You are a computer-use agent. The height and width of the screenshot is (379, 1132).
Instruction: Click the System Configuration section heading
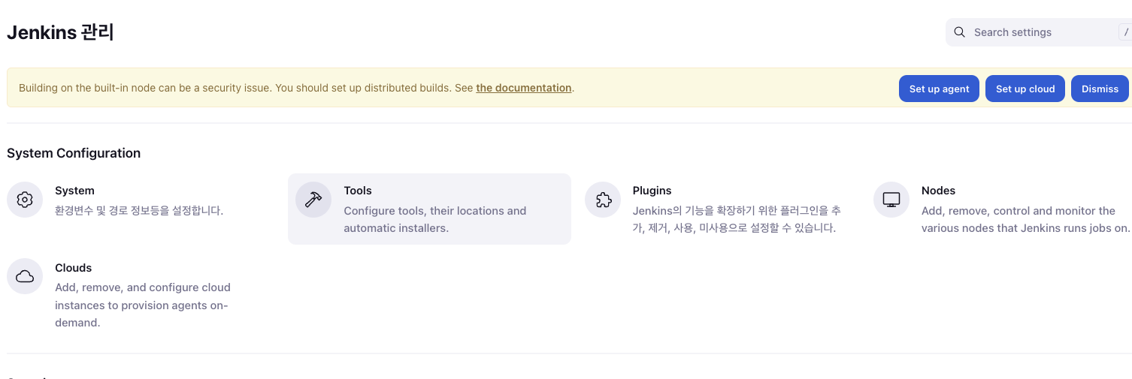click(x=74, y=153)
